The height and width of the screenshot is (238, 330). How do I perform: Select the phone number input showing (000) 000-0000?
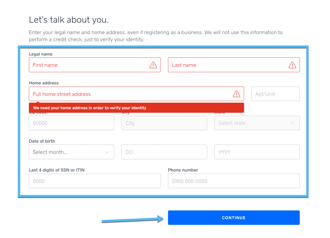coord(234,181)
